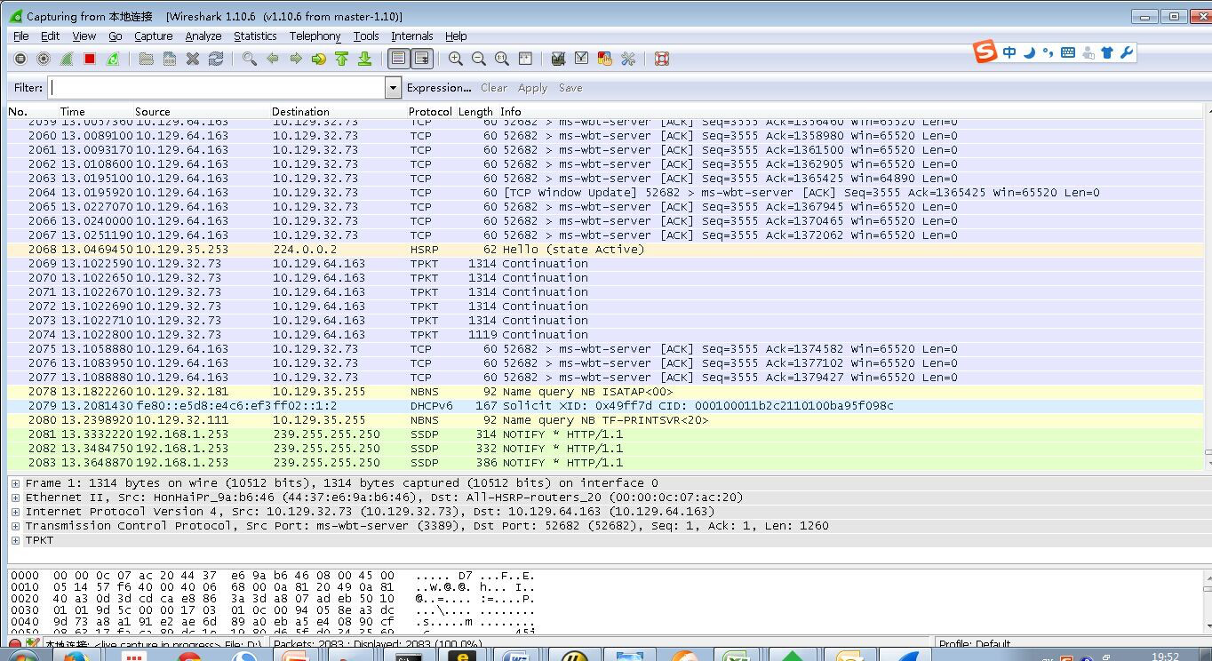Image resolution: width=1212 pixels, height=661 pixels.
Task: Toggle auto-scroll in live capture
Action: click(x=421, y=59)
